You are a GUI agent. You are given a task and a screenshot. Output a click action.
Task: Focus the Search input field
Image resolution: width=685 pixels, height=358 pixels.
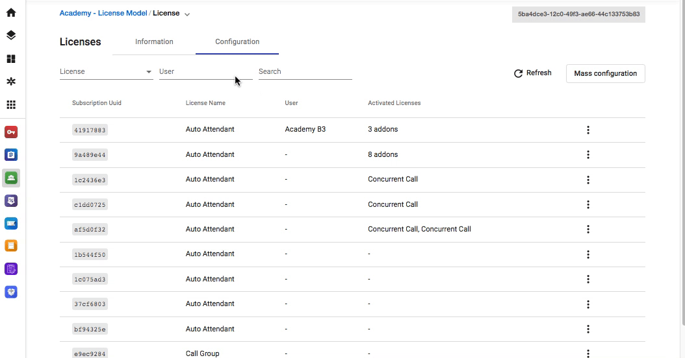[x=305, y=71]
